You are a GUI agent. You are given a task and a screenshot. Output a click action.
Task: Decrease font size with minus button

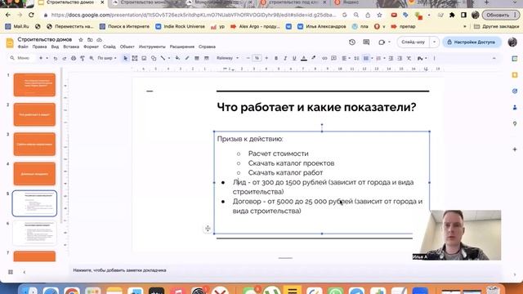(x=248, y=58)
